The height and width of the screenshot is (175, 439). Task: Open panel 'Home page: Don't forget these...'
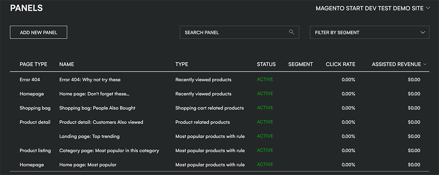coord(94,94)
